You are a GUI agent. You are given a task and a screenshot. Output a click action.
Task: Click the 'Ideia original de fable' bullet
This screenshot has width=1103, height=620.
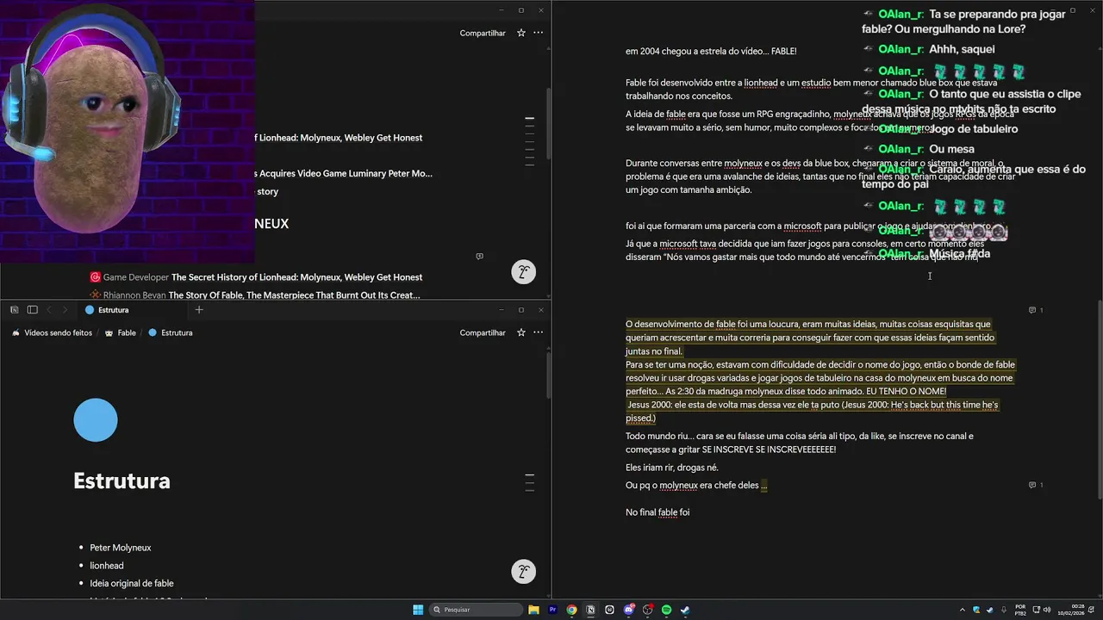pyautogui.click(x=132, y=584)
